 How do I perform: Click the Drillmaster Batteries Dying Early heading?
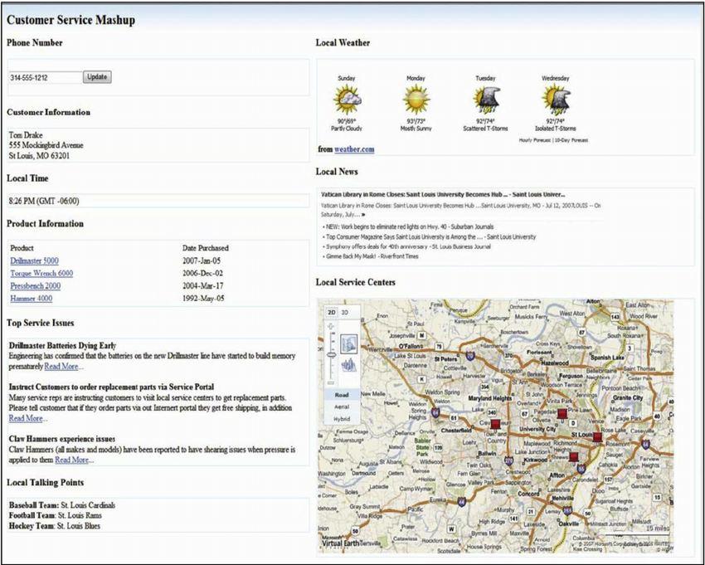tap(62, 346)
